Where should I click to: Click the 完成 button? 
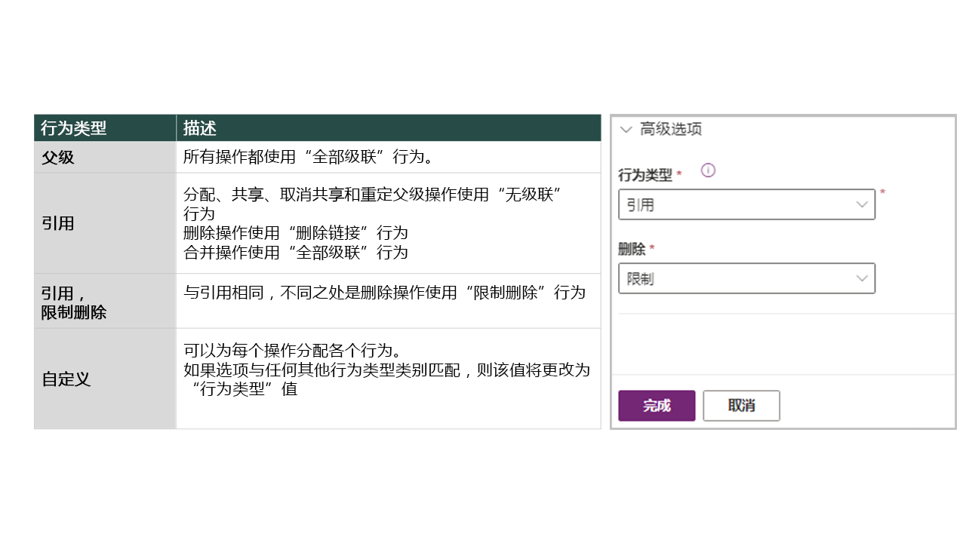(656, 405)
